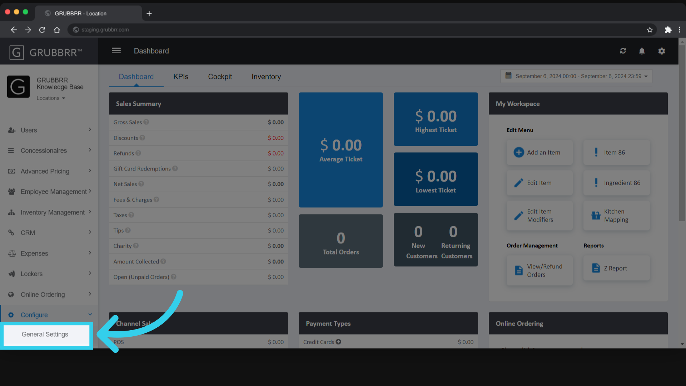686x386 pixels.
Task: Expand the Inventory Management menu
Action: (49, 212)
